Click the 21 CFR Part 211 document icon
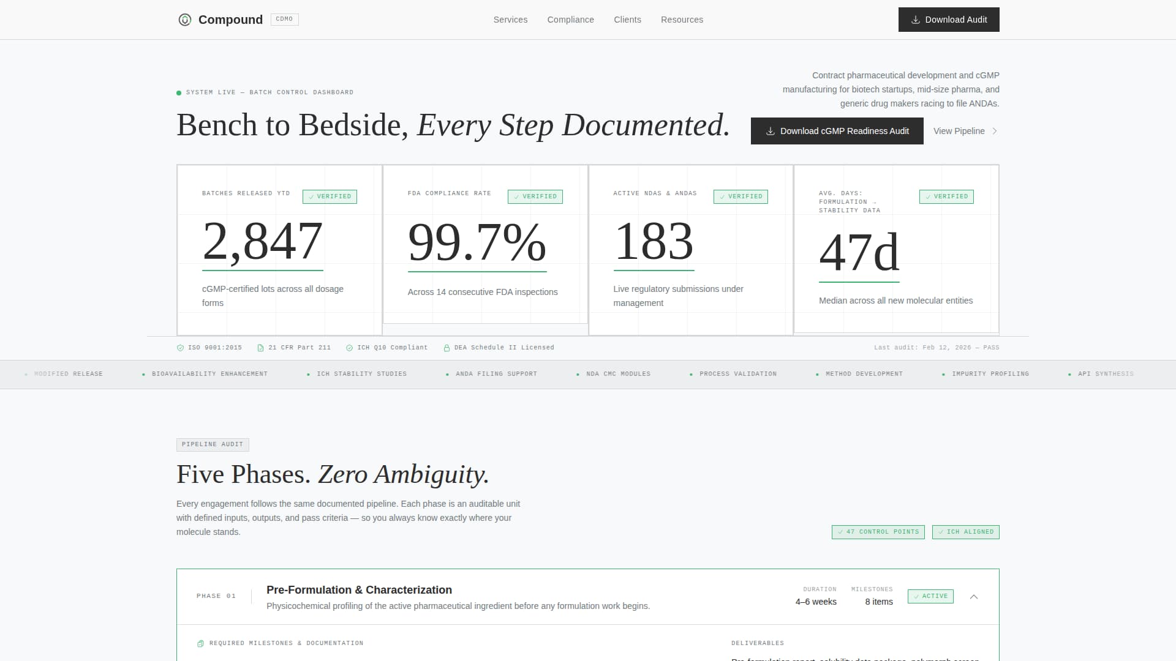Viewport: 1176px width, 661px height. 260,347
